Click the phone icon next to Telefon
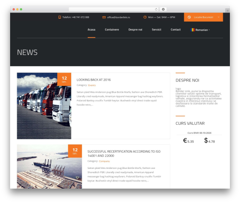Image resolution: width=240 pixels, height=203 pixels. pos(60,17)
